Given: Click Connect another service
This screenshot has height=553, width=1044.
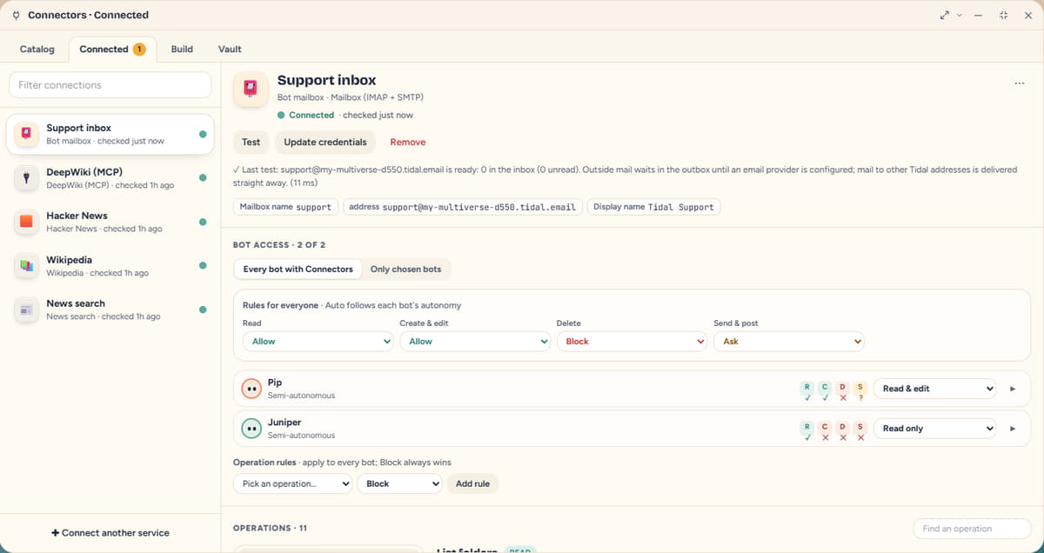Looking at the screenshot, I should [110, 532].
